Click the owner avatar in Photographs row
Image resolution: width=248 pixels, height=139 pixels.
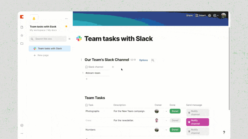coord(157,111)
